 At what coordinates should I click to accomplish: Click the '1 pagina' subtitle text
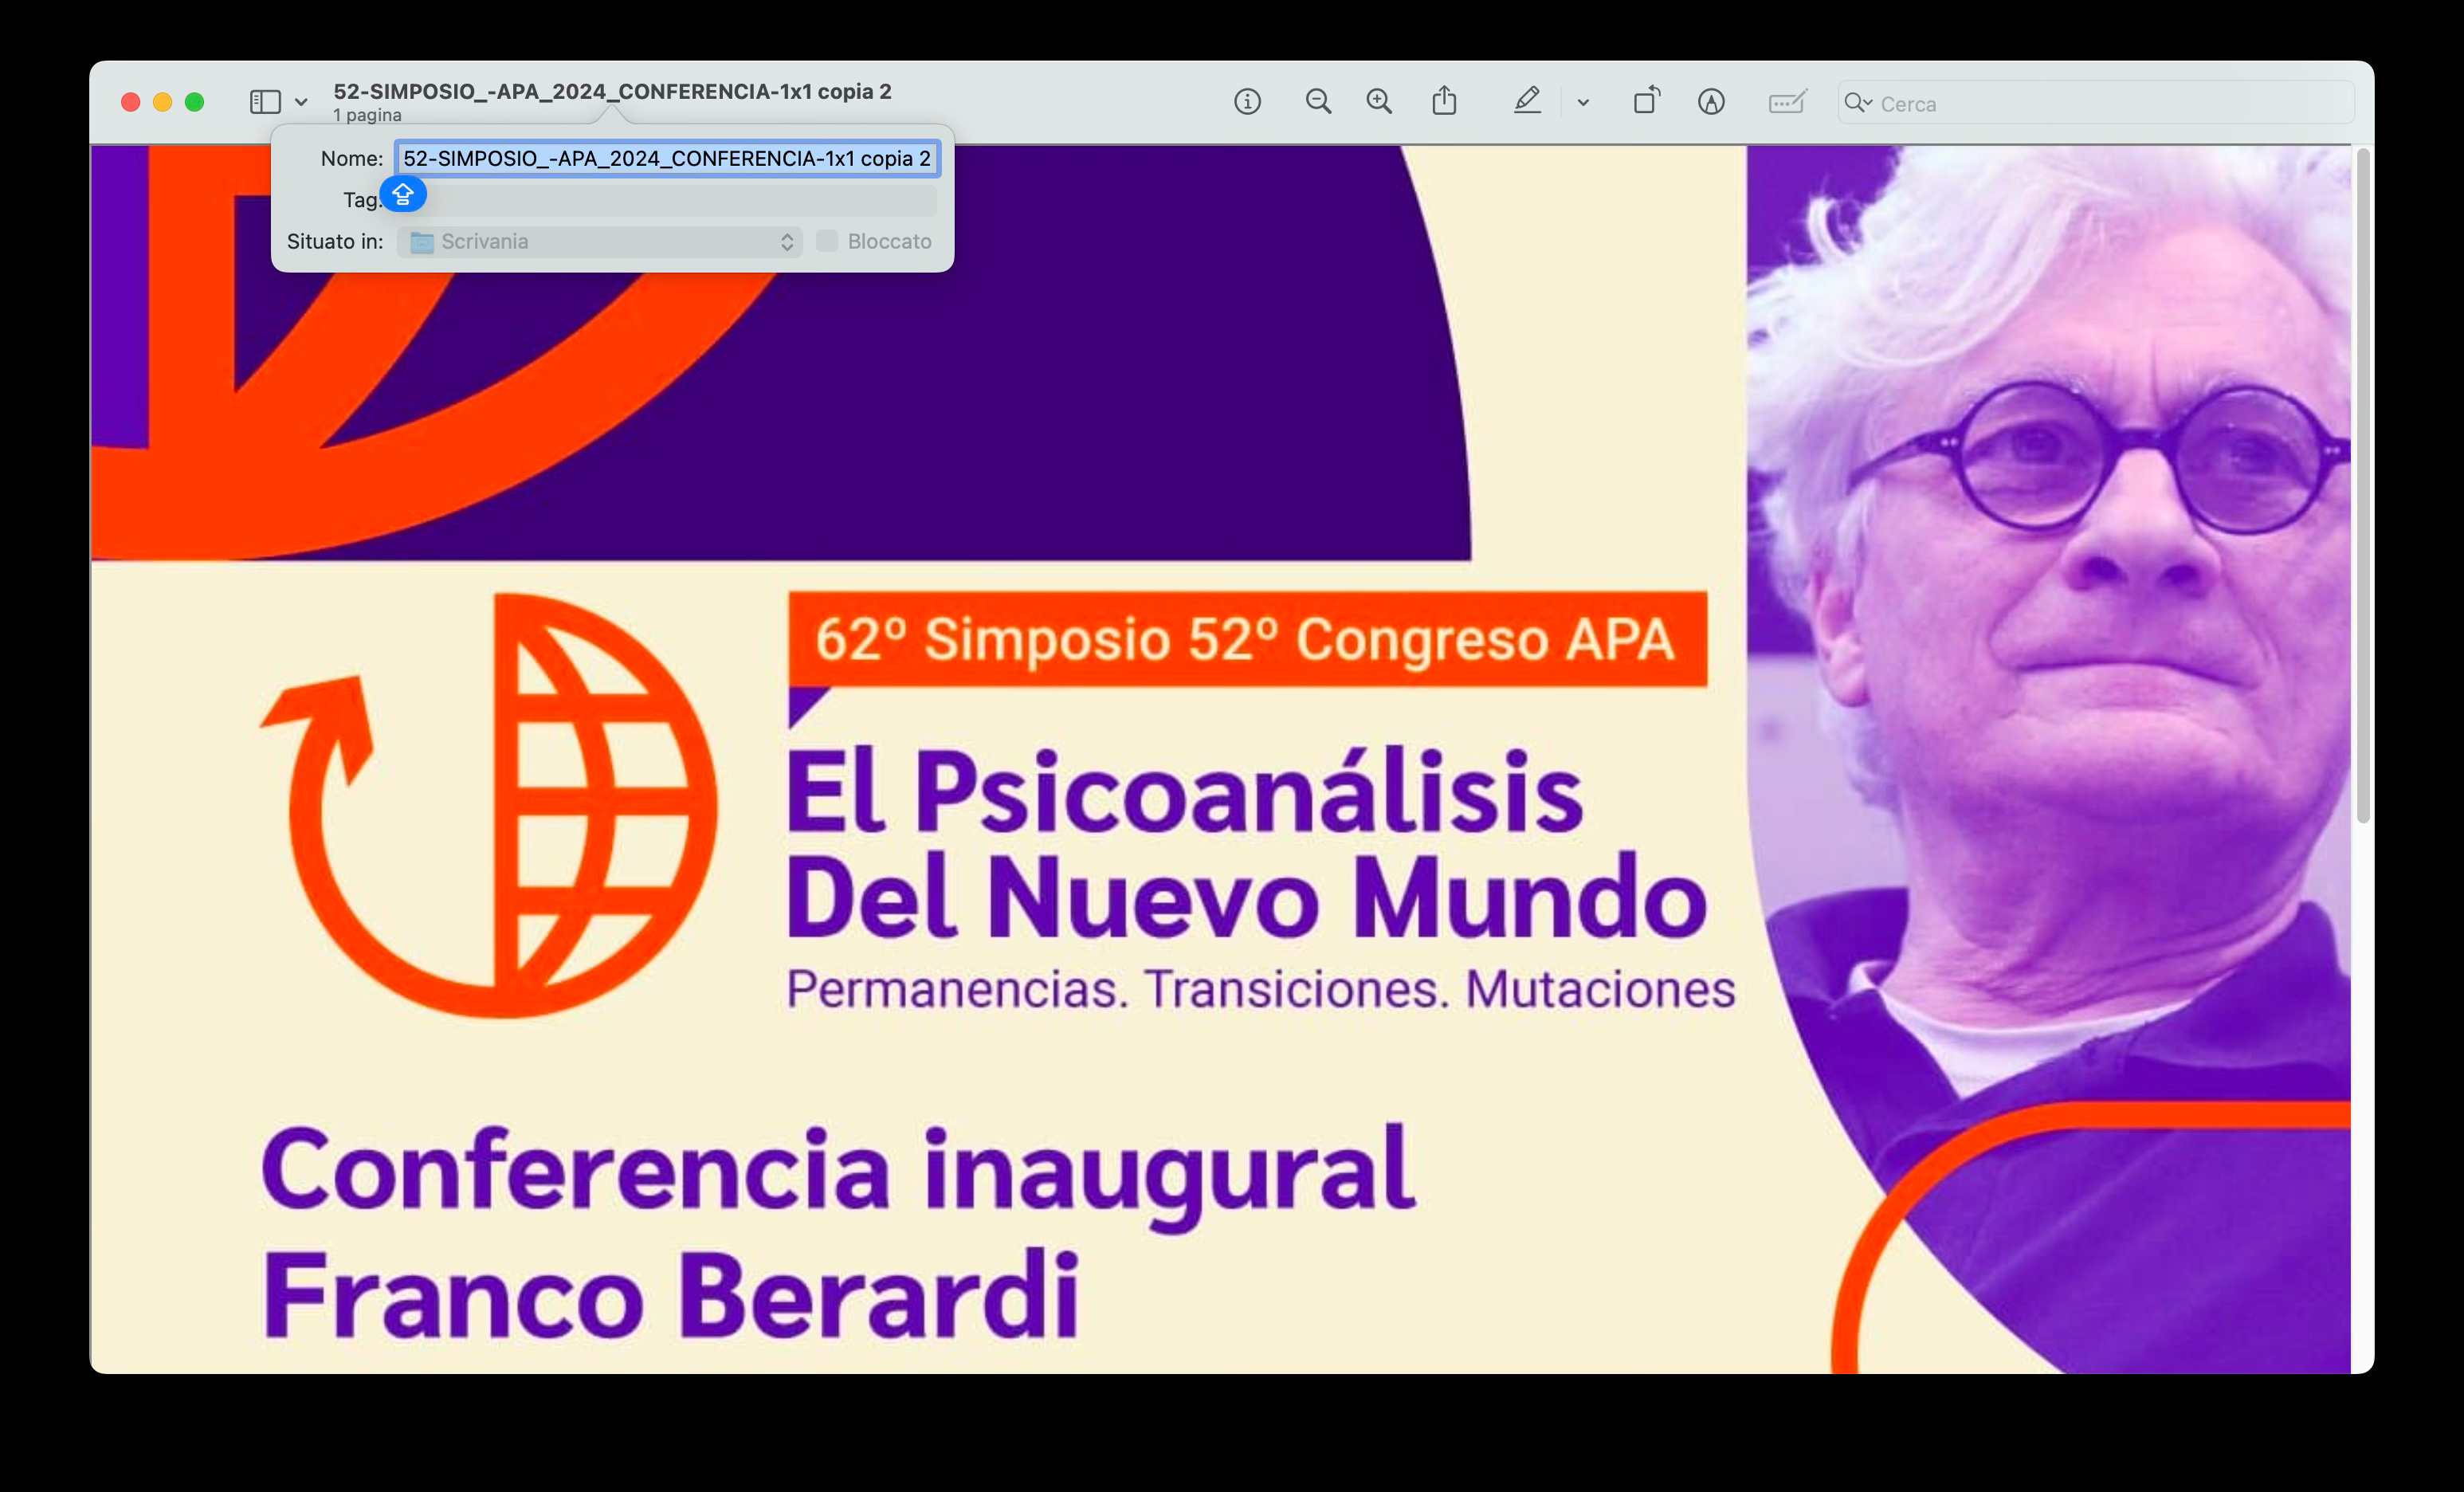(x=367, y=116)
